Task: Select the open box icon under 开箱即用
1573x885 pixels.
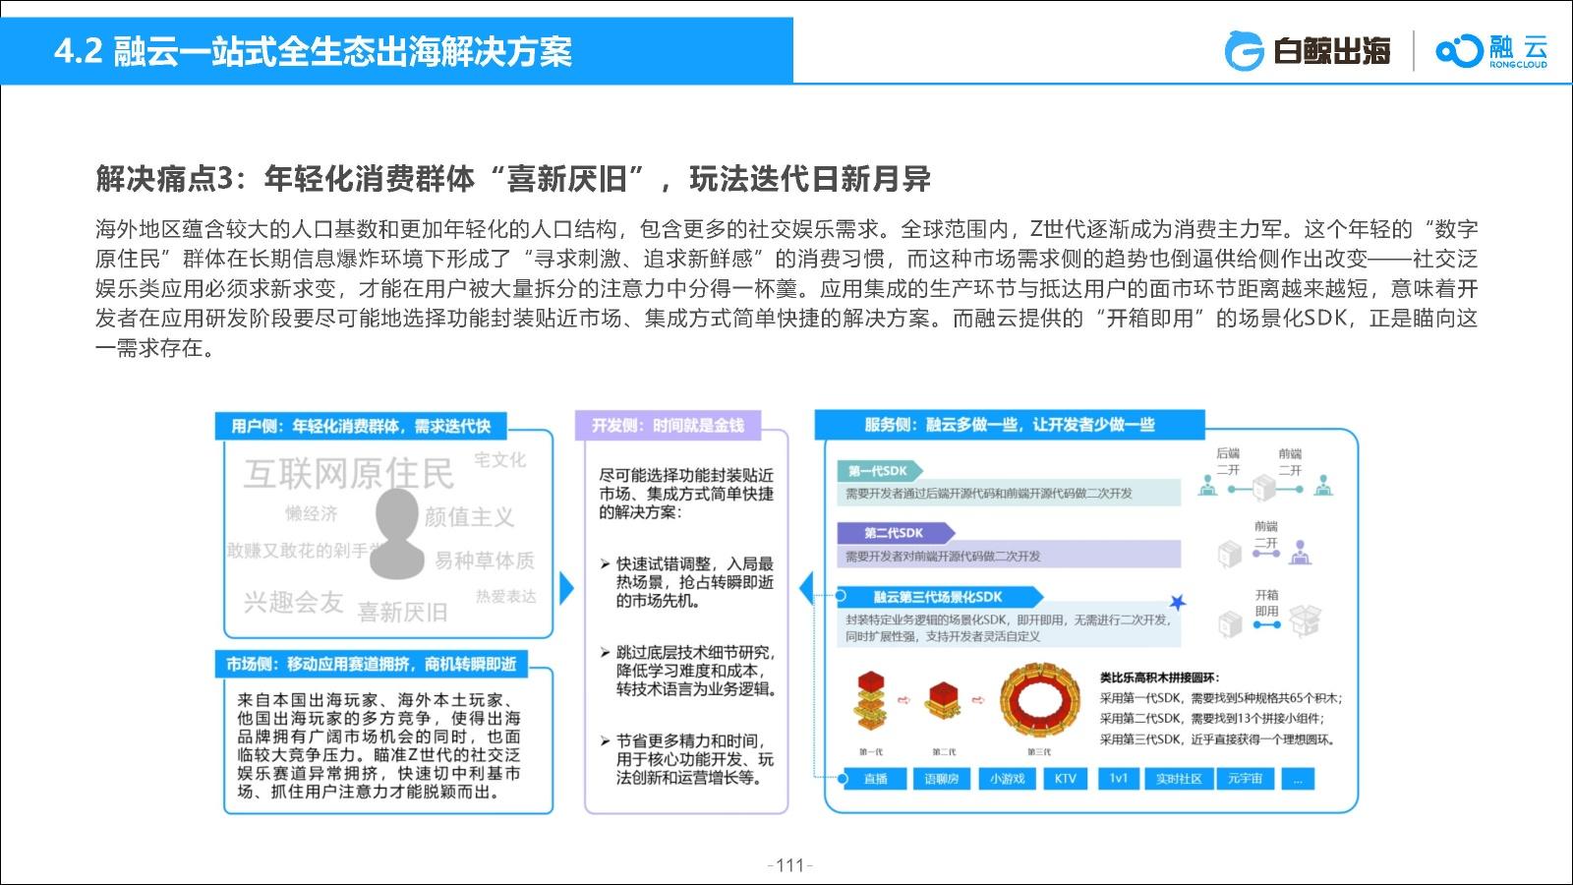Action: click(1306, 619)
